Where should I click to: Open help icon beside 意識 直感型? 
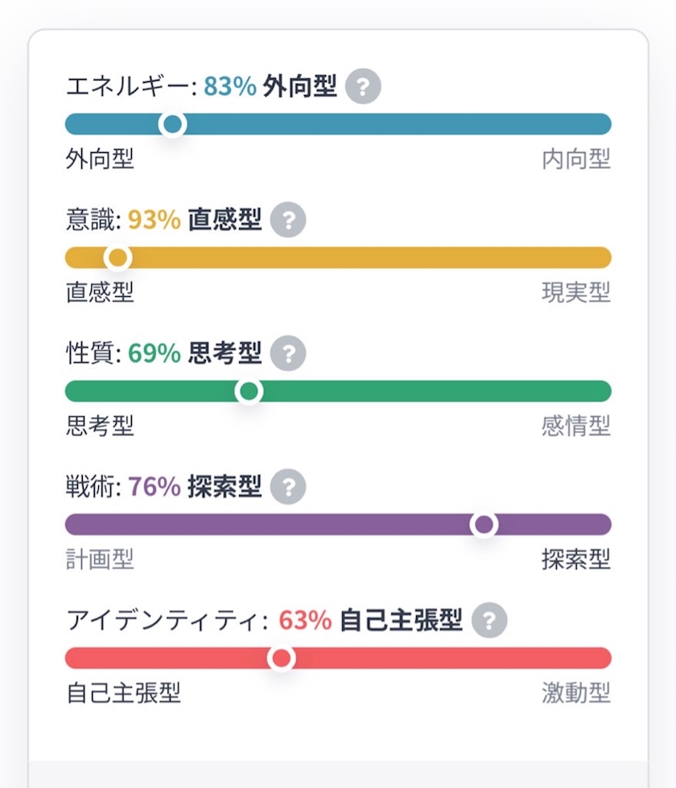click(x=288, y=220)
